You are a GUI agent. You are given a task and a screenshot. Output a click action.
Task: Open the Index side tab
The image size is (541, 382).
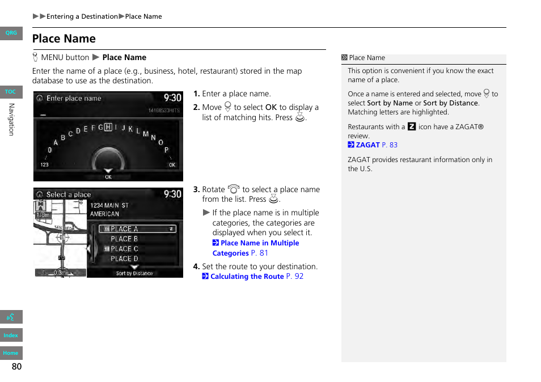tap(11, 335)
